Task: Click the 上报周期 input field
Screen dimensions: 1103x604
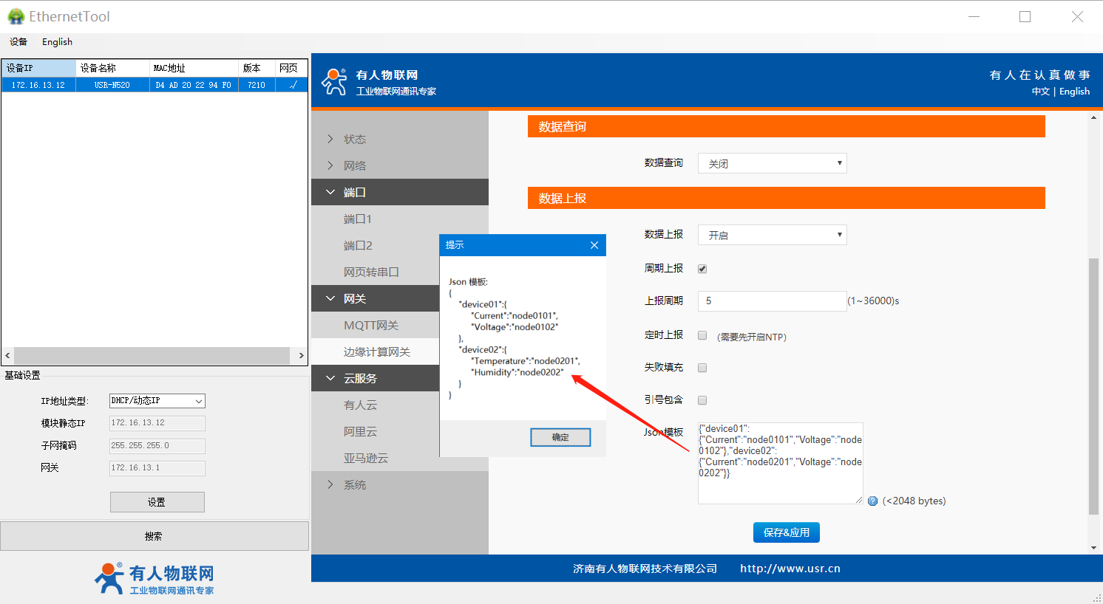Action: pyautogui.click(x=772, y=301)
